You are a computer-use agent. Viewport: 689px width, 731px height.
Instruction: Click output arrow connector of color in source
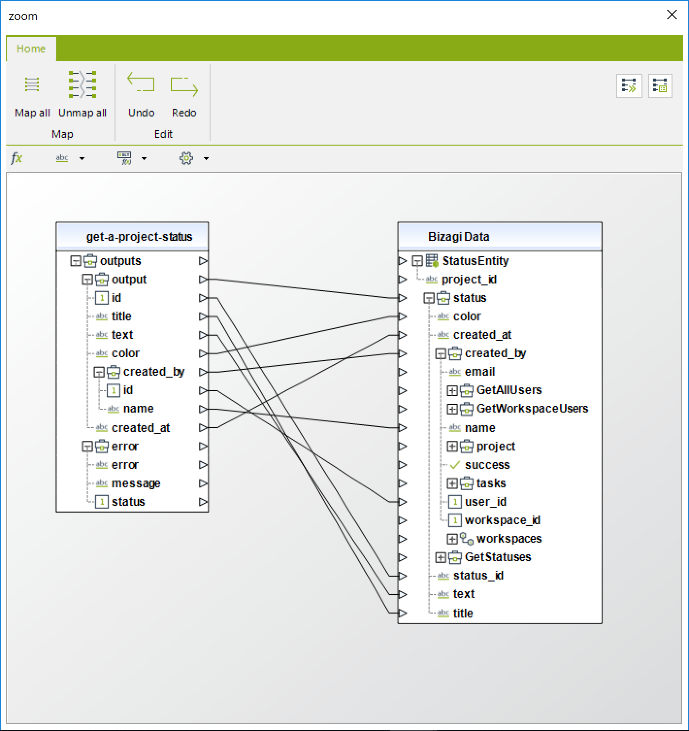[203, 353]
